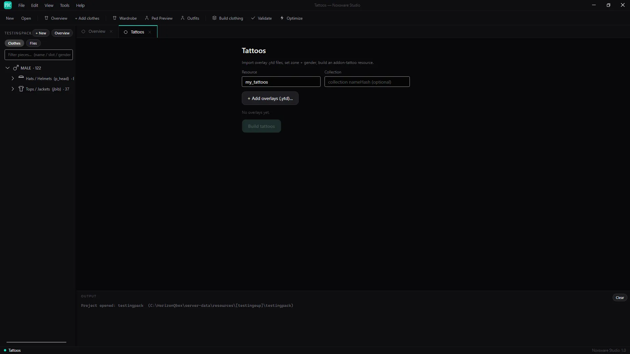Open the Ped Preview tool
Viewport: 630px width, 354px height.
(159, 18)
